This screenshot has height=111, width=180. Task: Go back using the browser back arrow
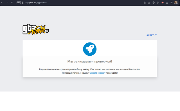[x=2, y=3]
